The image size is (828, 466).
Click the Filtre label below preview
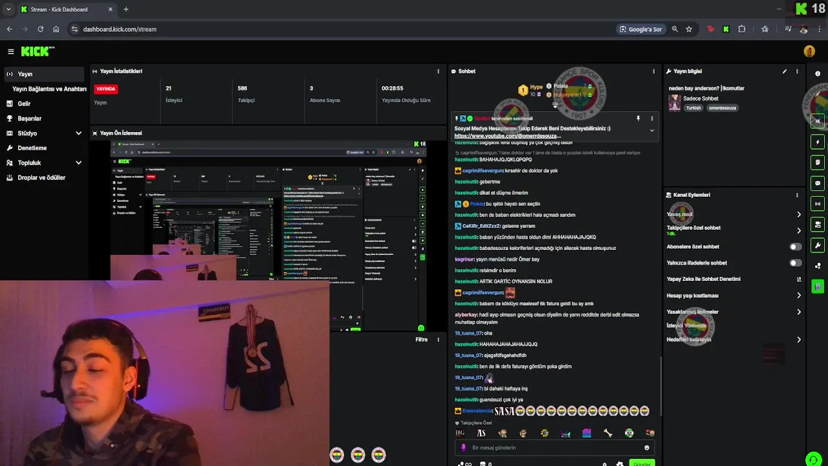pos(421,340)
